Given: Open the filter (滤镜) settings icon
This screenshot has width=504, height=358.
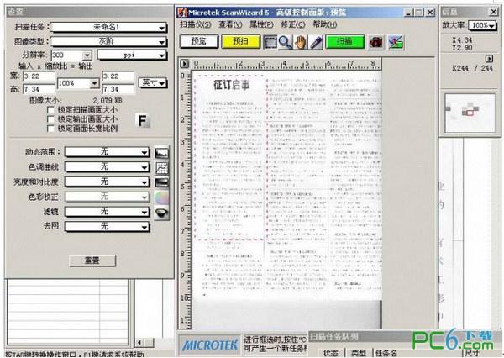Looking at the screenshot, I should click(163, 213).
